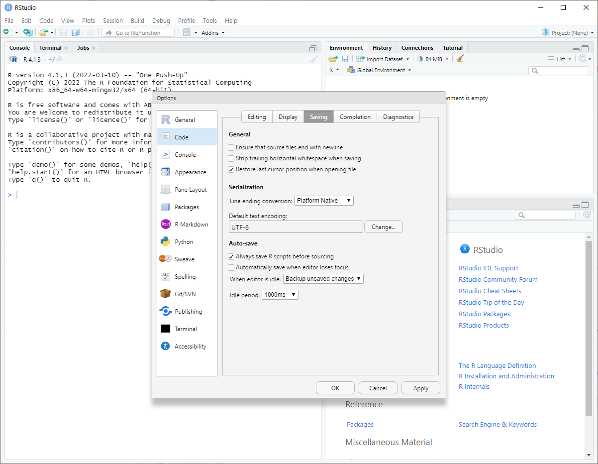Switch to the Display tab in Options

288,117
